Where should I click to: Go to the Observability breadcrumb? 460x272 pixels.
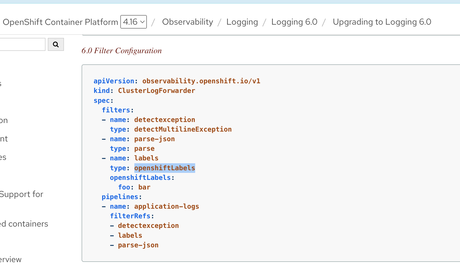click(x=187, y=22)
